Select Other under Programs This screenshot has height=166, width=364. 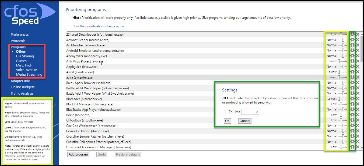(x=21, y=51)
